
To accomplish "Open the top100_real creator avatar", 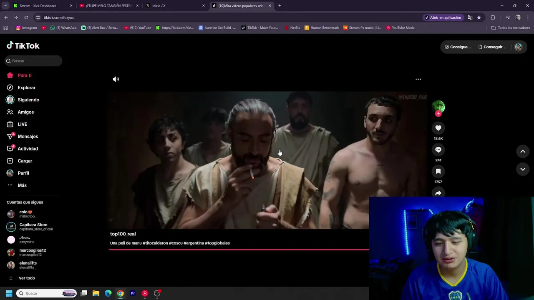I will [x=438, y=107].
